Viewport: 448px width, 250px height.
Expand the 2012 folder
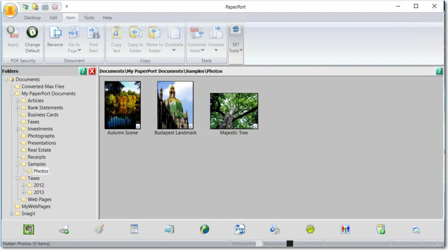[24, 185]
